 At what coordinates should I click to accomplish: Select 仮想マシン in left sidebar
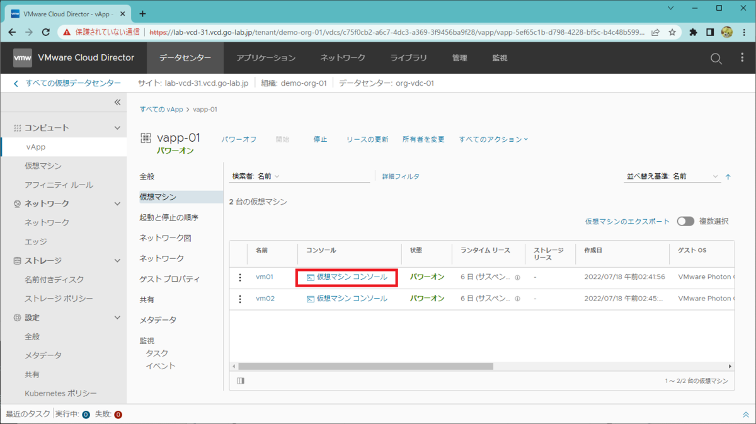43,166
